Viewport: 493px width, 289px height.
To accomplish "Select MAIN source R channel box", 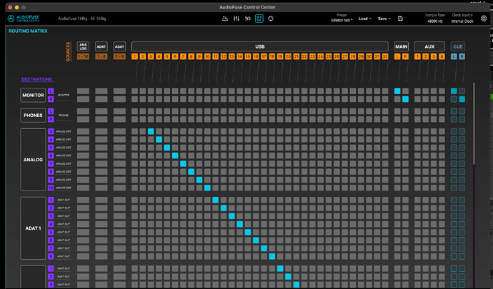I will click(x=406, y=56).
